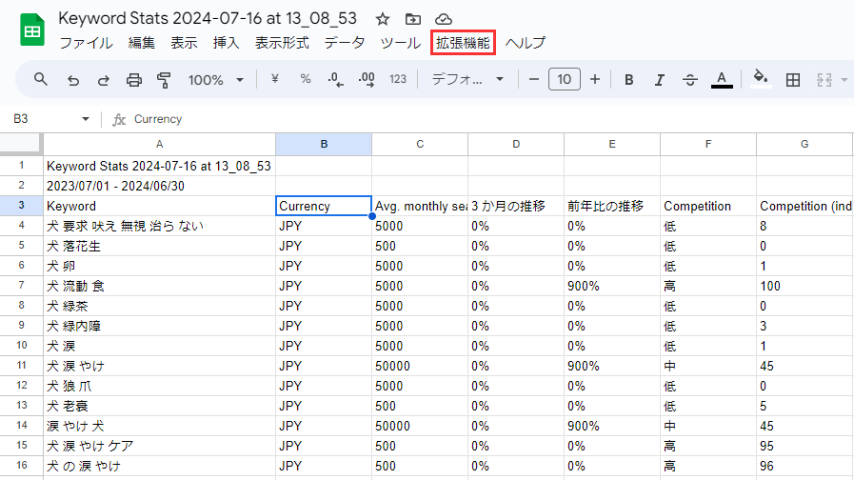Screen dimensions: 854x480
Task: Click the 3 か月の推移 header cell
Action: pyautogui.click(x=516, y=206)
